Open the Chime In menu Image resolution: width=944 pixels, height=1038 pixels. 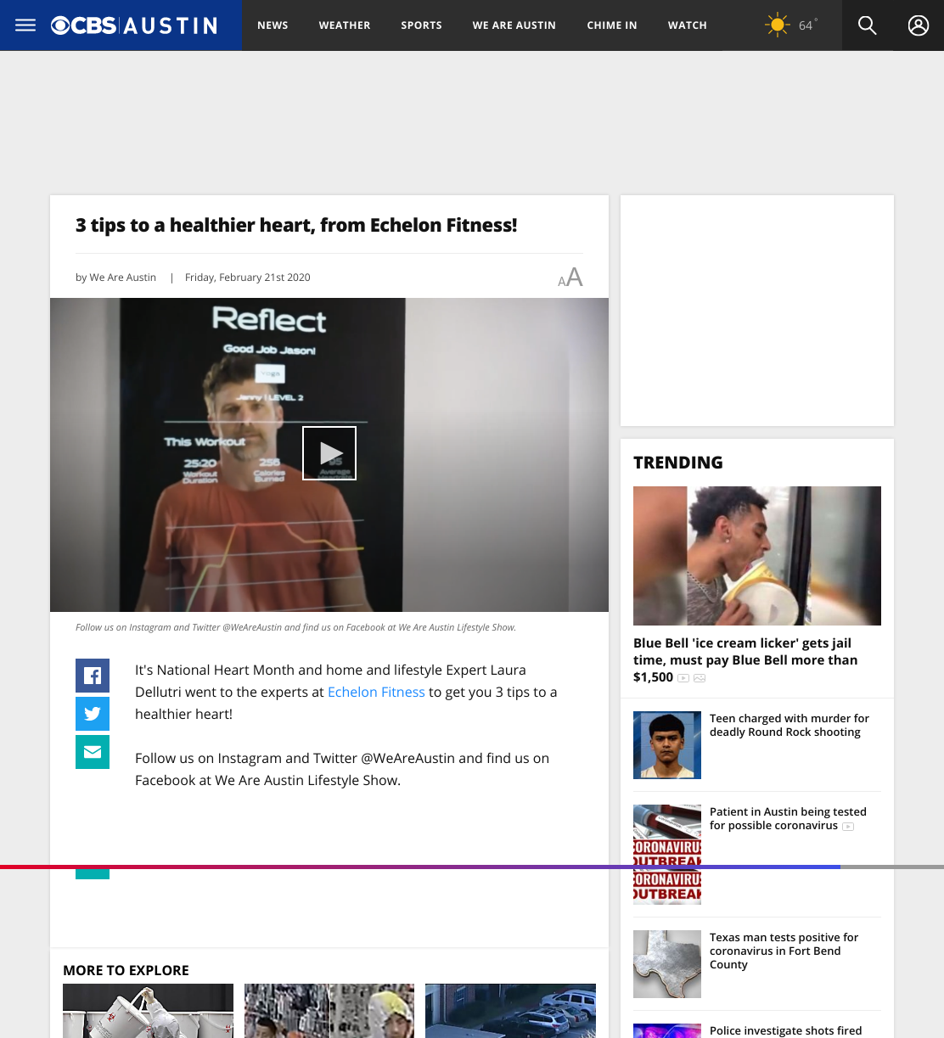612,25
